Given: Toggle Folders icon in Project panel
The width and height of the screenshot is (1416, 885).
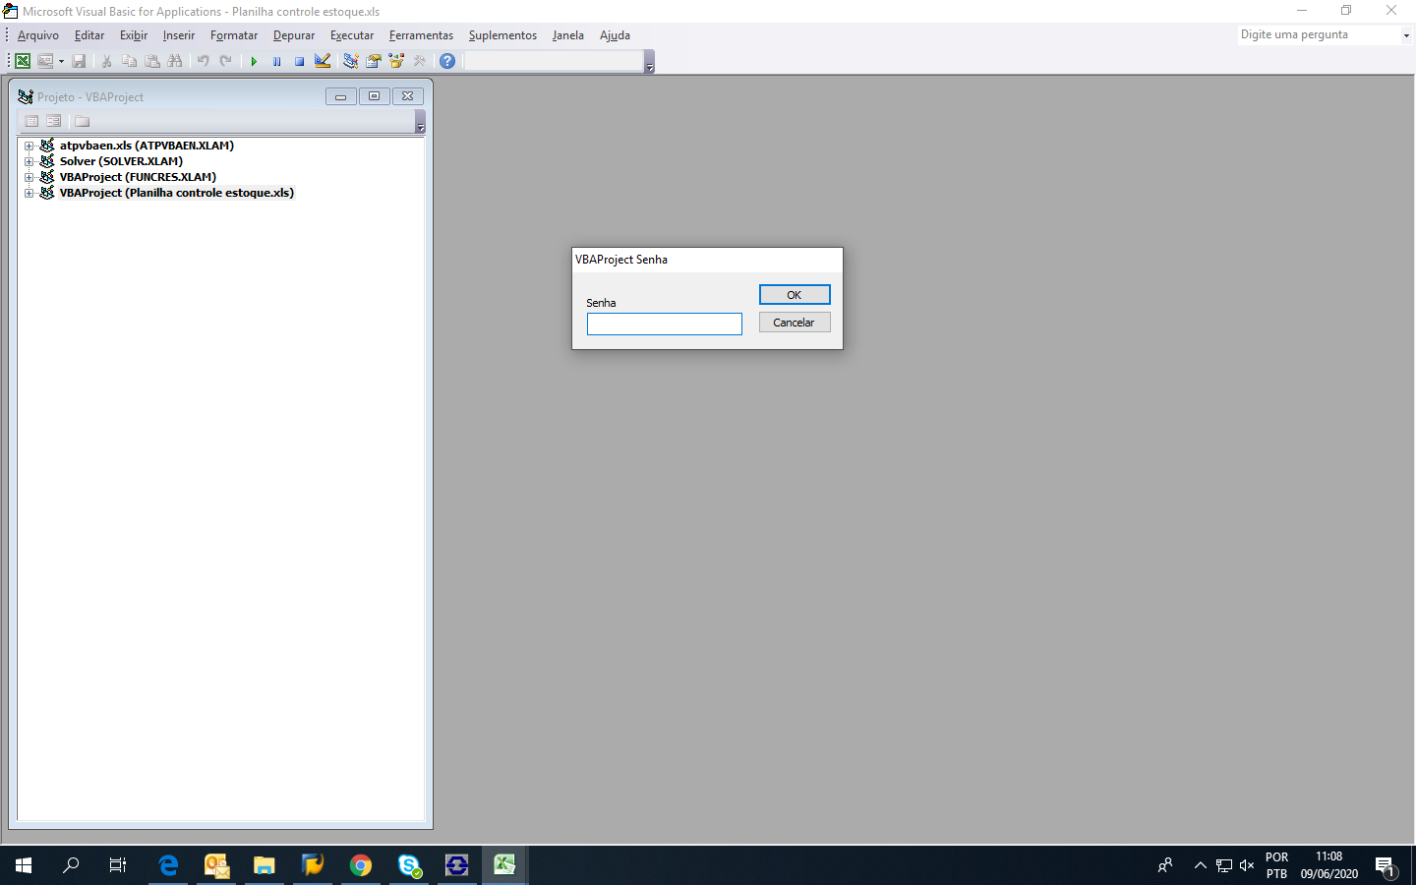Looking at the screenshot, I should 82,121.
